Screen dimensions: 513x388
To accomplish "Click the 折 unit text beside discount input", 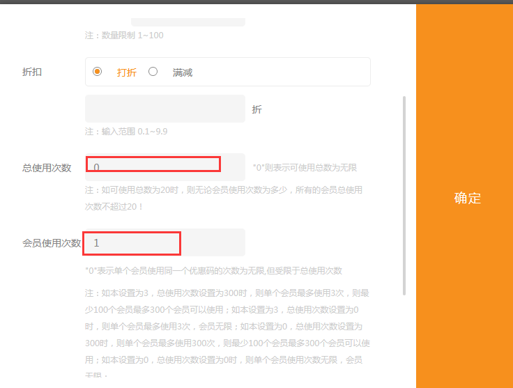I will point(256,109).
